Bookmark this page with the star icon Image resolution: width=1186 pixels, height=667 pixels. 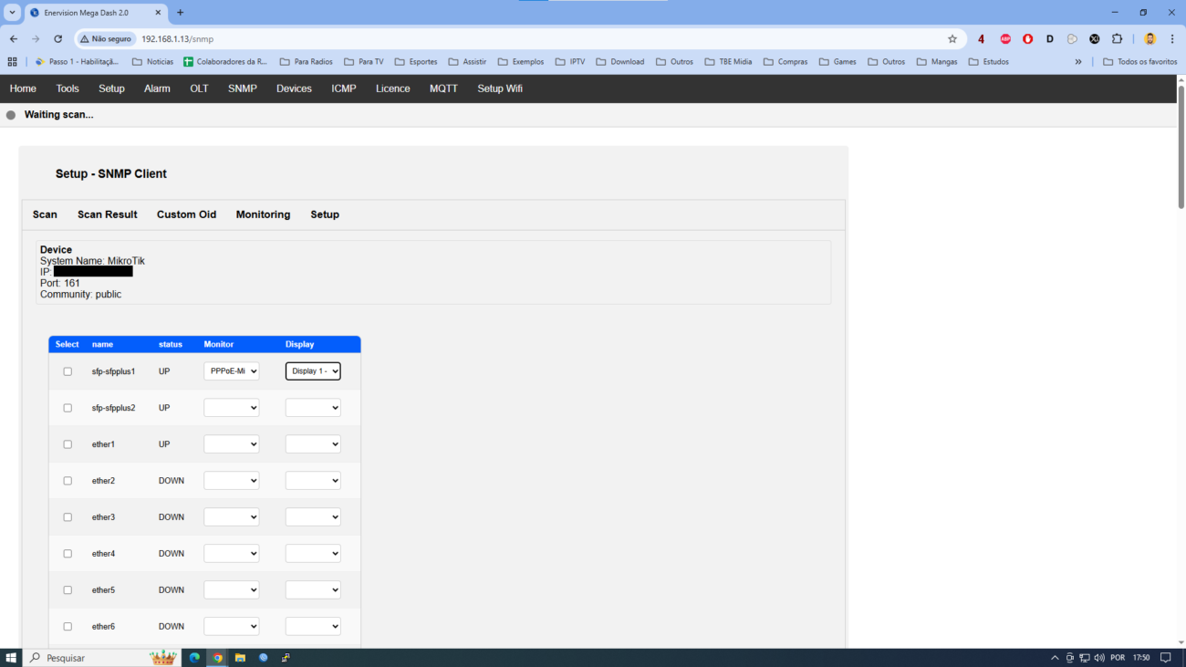(952, 39)
